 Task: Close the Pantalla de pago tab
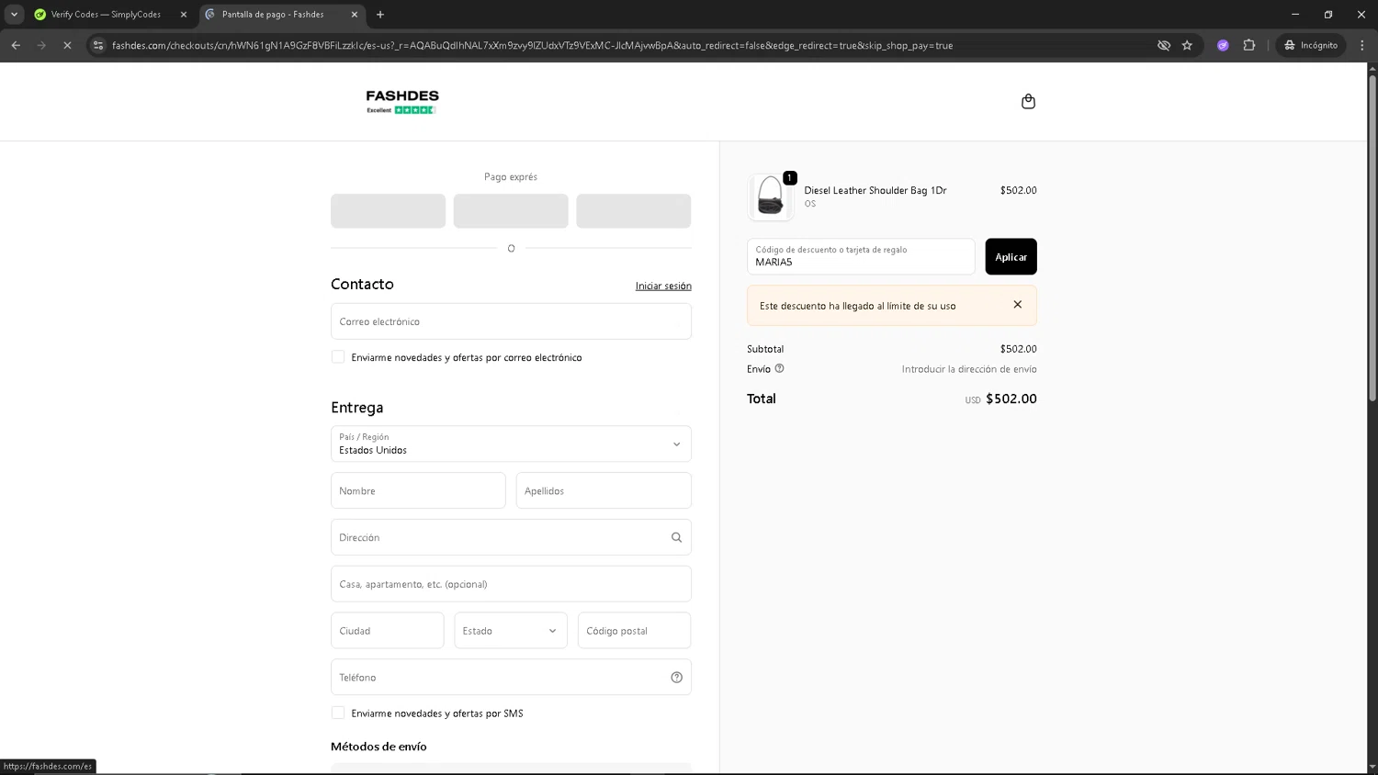(355, 15)
